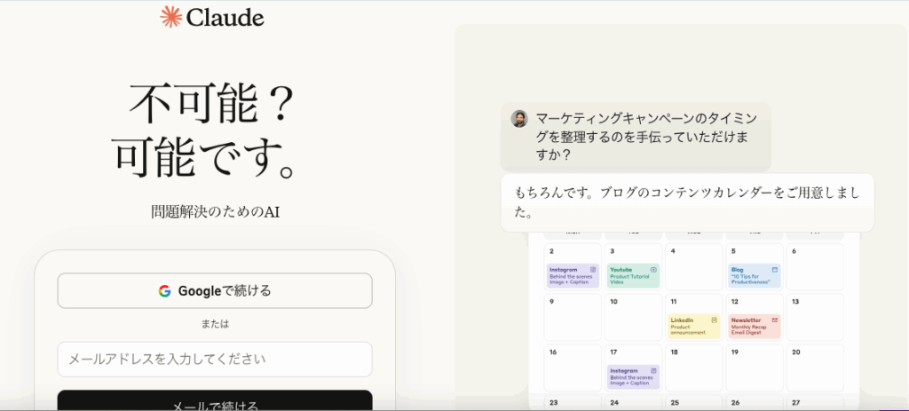This screenshot has height=411, width=909.
Task: Click calendar day number 18
Action: [x=675, y=352]
